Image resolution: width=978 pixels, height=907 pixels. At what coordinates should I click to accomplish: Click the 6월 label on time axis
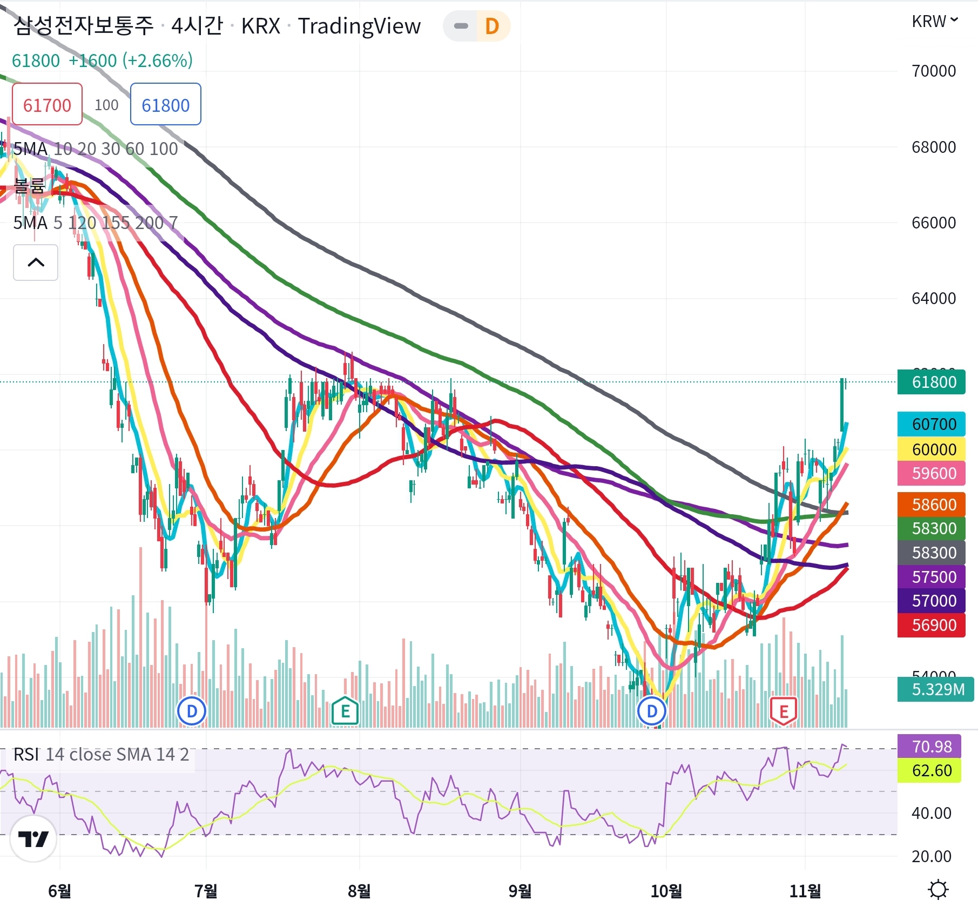(59, 891)
